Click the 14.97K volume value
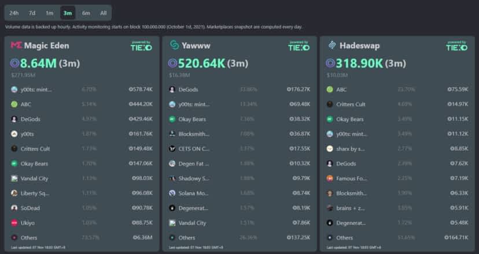This screenshot has height=254, width=479. pos(458,104)
